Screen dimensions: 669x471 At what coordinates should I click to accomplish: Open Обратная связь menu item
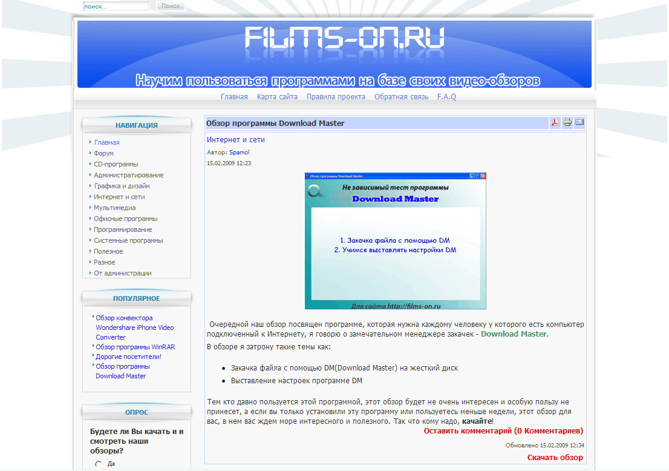(401, 97)
